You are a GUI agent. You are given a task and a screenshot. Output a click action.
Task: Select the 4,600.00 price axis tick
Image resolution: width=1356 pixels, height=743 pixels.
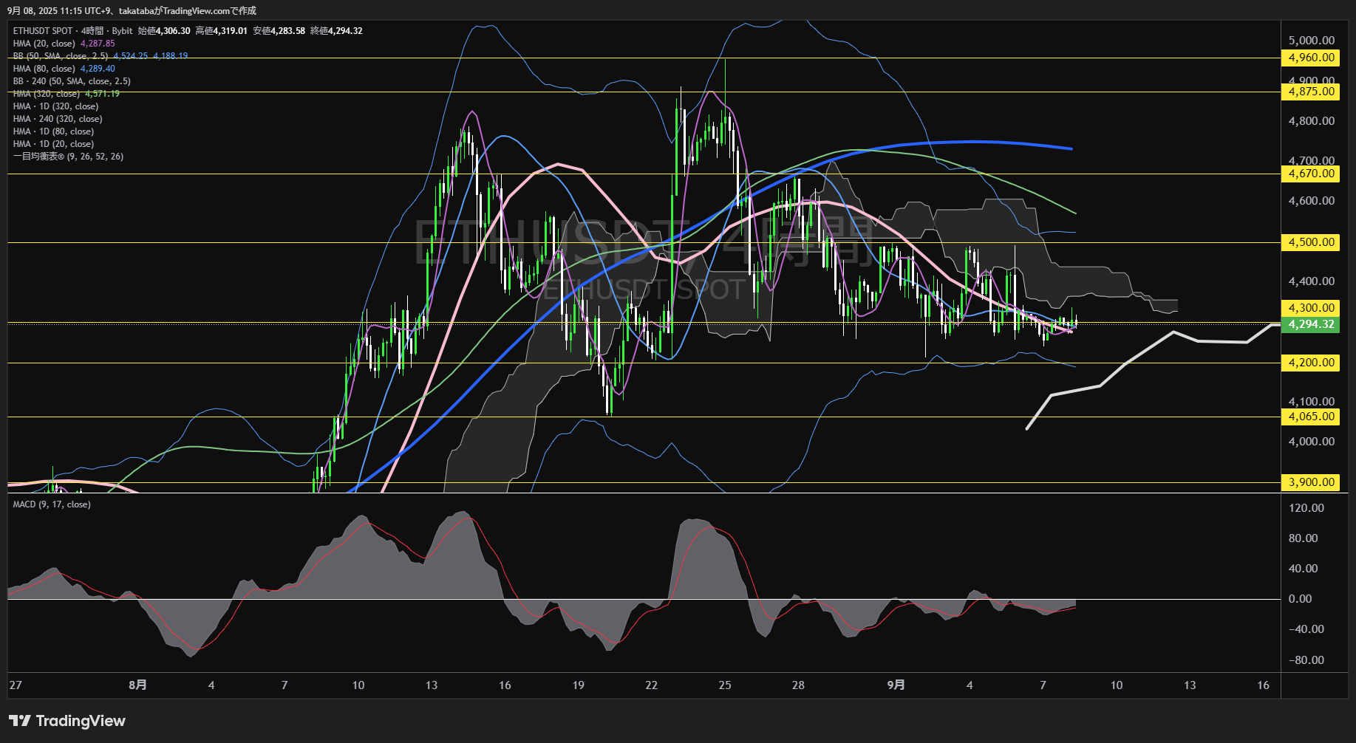pos(1312,201)
